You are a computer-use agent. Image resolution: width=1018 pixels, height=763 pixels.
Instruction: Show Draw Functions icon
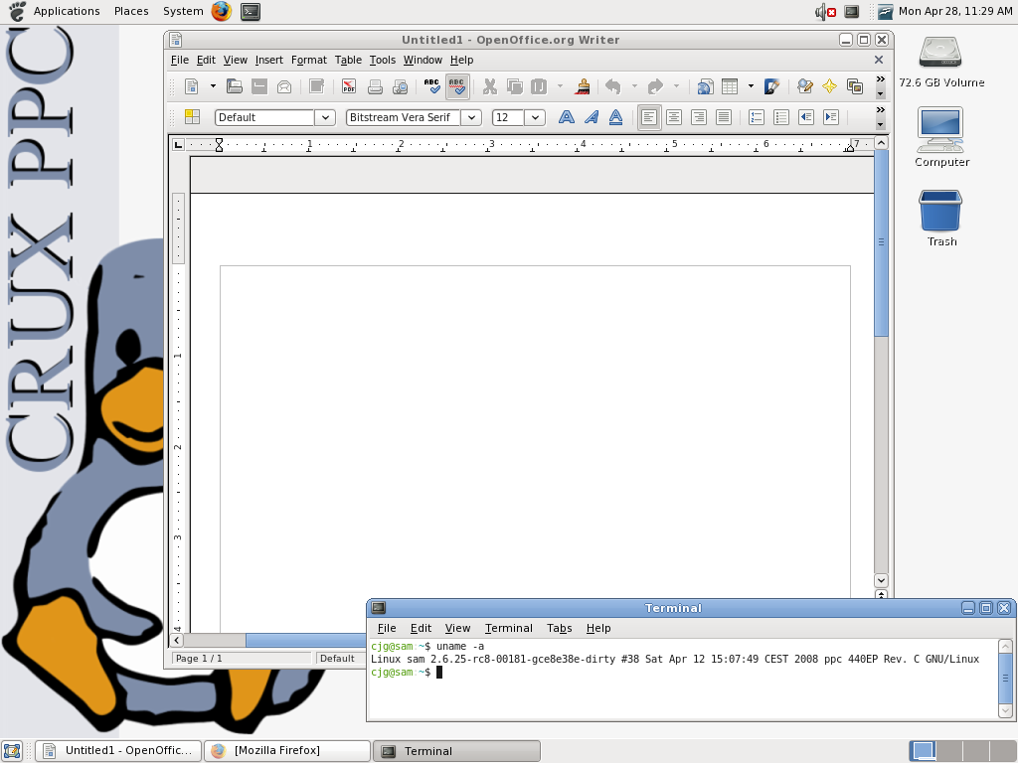tap(771, 86)
